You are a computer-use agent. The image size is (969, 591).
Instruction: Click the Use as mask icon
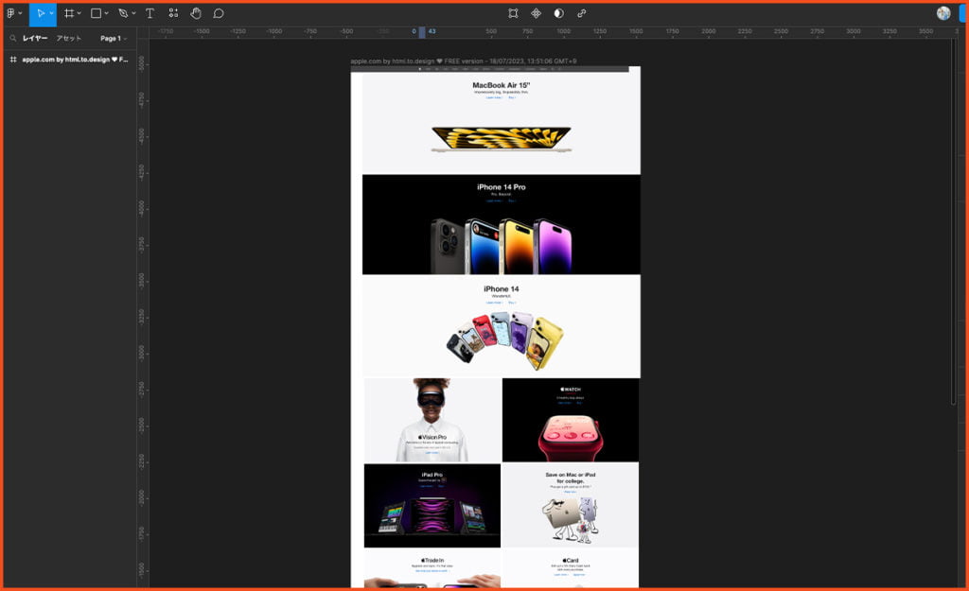tap(558, 14)
